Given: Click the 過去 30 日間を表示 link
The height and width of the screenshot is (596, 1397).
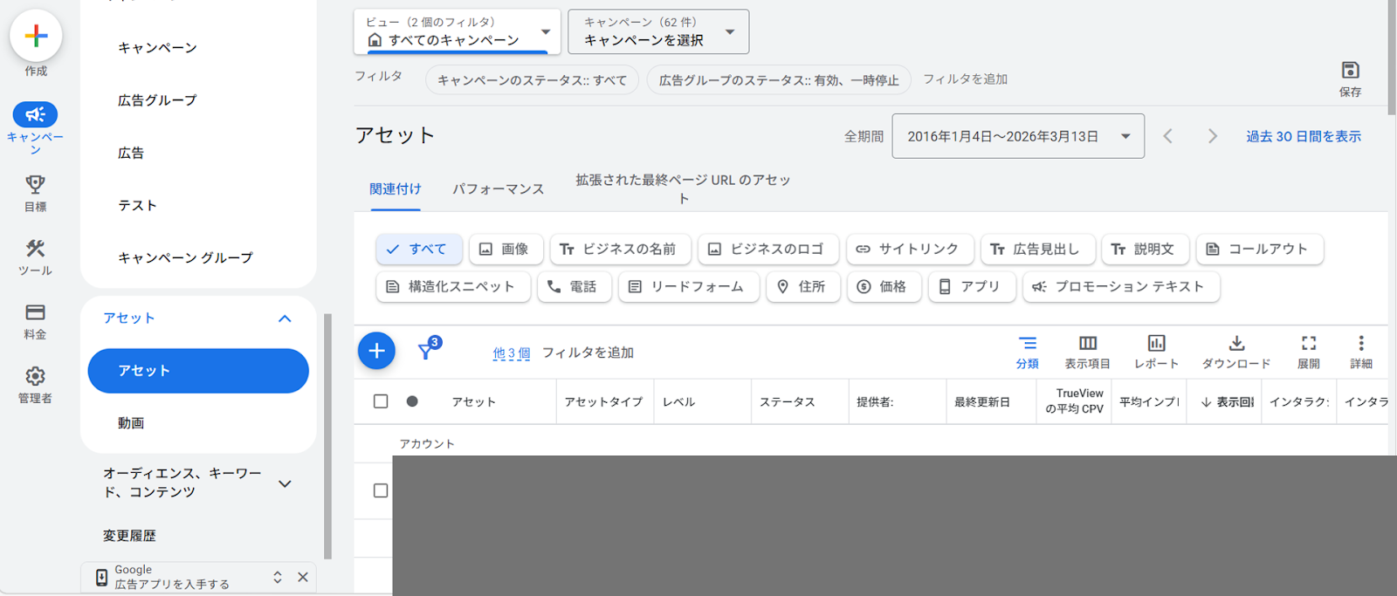Looking at the screenshot, I should (x=1304, y=136).
